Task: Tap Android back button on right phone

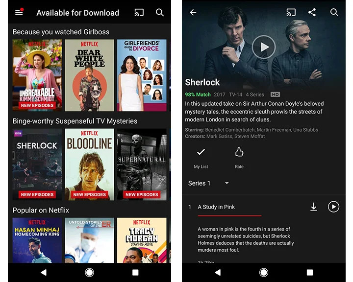Action: pyautogui.click(x=218, y=273)
